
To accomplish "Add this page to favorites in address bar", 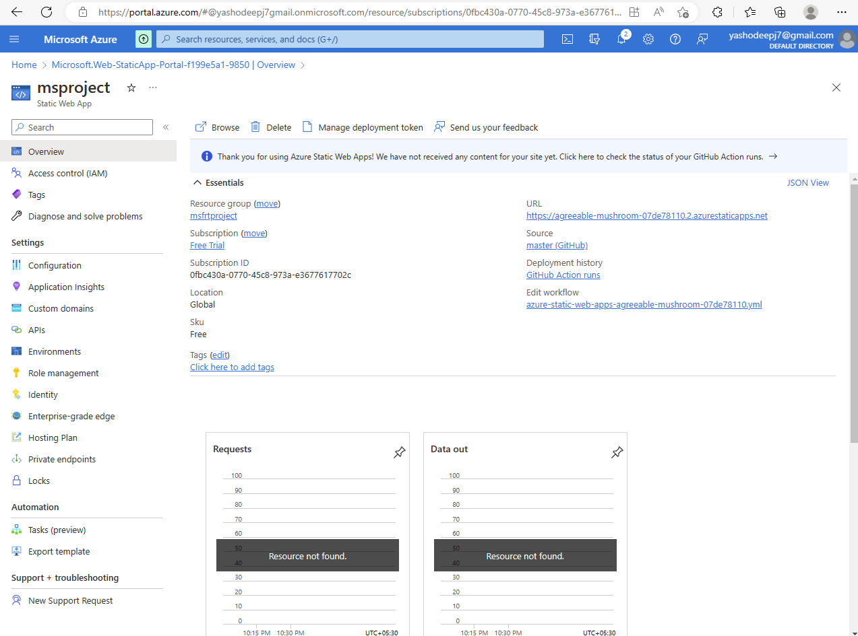I will click(x=683, y=12).
